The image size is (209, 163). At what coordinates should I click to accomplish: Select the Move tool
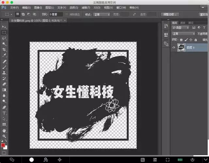tap(4, 27)
